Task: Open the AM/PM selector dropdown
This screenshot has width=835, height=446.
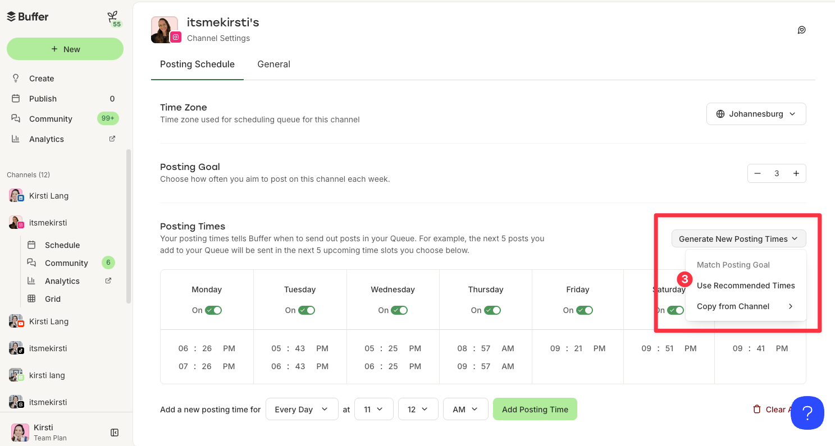Action: 465,409
